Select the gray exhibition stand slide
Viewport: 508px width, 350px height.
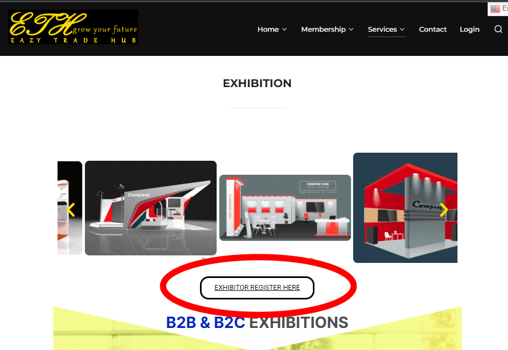click(285, 208)
